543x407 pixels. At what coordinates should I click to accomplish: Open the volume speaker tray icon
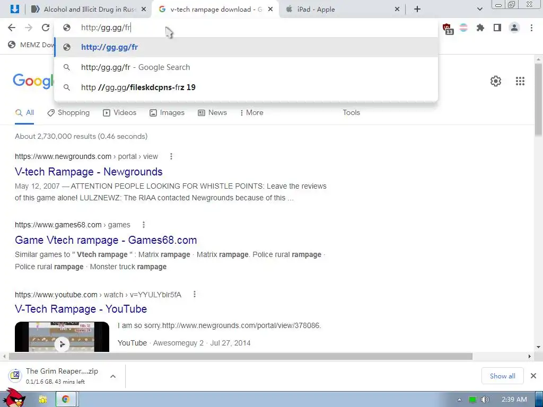(485, 400)
